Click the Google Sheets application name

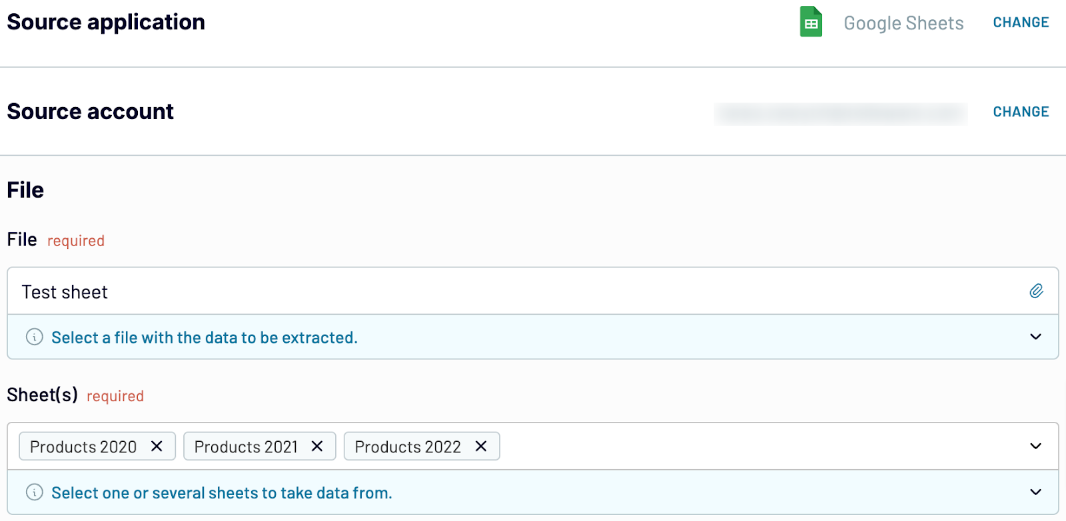[903, 23]
